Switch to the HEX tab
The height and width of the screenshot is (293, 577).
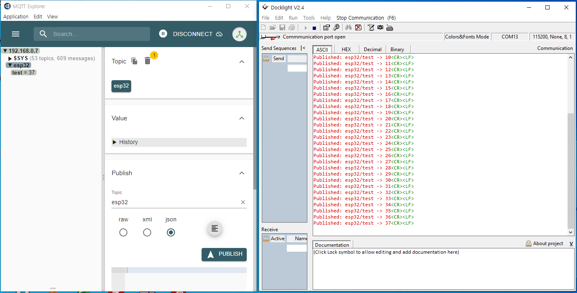point(346,49)
